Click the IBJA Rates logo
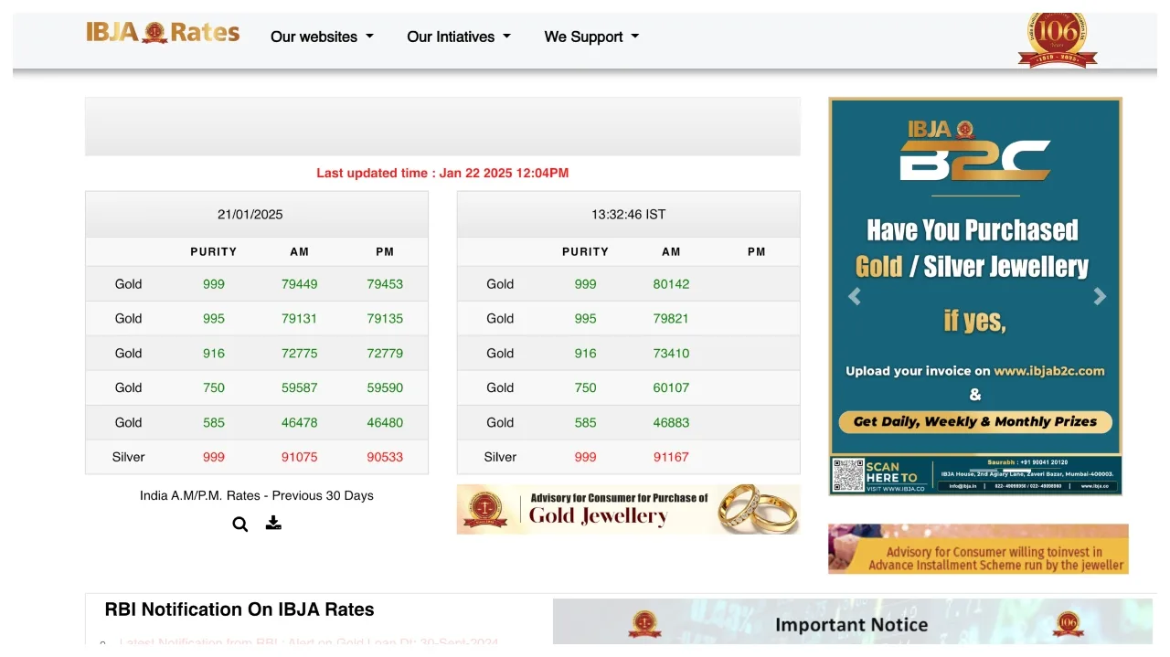The width and height of the screenshot is (1170, 657). click(x=163, y=34)
